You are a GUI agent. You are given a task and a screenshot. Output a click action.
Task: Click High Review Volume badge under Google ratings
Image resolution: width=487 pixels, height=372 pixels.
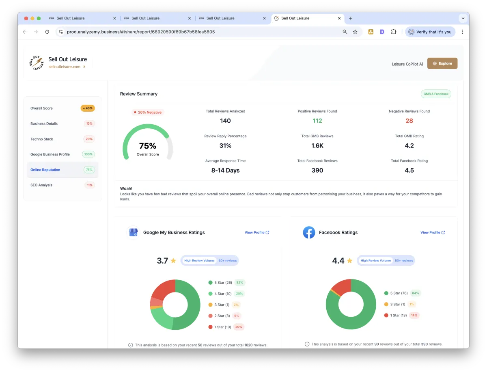pos(199,261)
